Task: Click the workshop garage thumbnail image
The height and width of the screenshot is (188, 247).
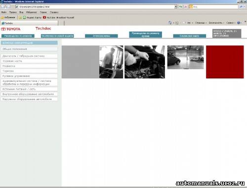Action: [x=186, y=57]
